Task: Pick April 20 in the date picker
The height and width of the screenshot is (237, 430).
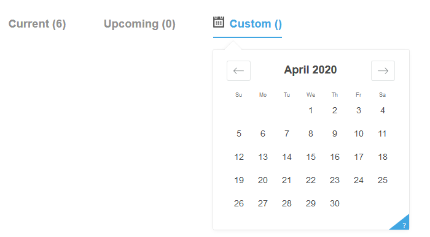Action: coord(263,180)
